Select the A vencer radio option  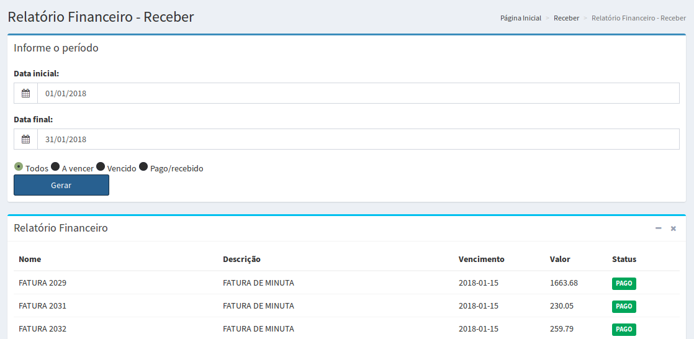[55, 166]
